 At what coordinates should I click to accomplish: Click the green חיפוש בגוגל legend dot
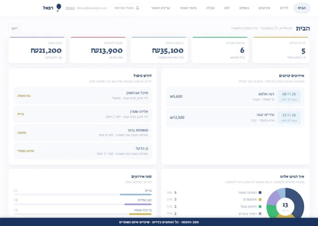click(260, 207)
